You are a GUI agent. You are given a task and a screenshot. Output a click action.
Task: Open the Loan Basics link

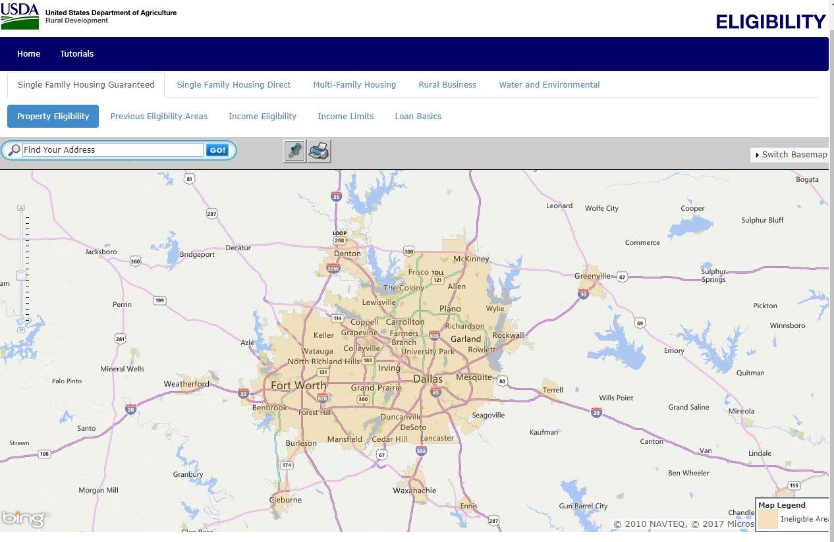(418, 116)
